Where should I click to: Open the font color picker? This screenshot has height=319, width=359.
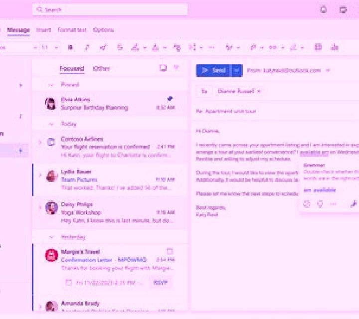(x=156, y=47)
